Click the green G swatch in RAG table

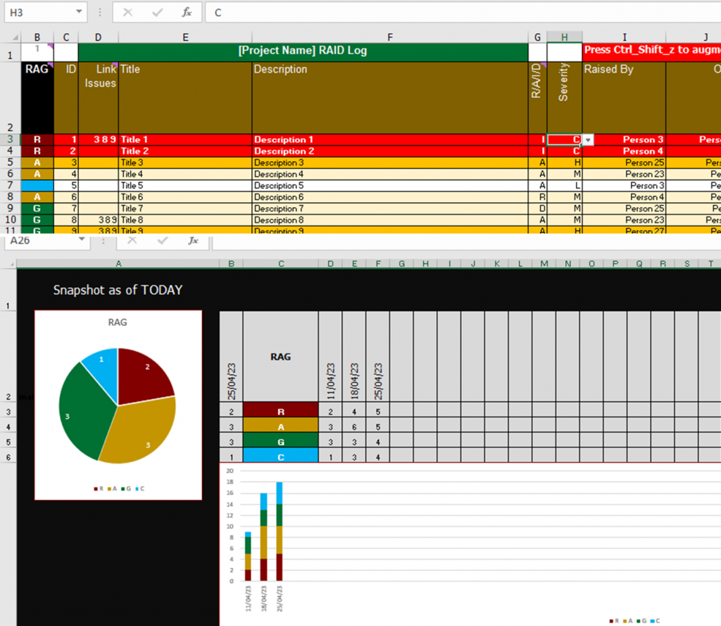point(280,440)
